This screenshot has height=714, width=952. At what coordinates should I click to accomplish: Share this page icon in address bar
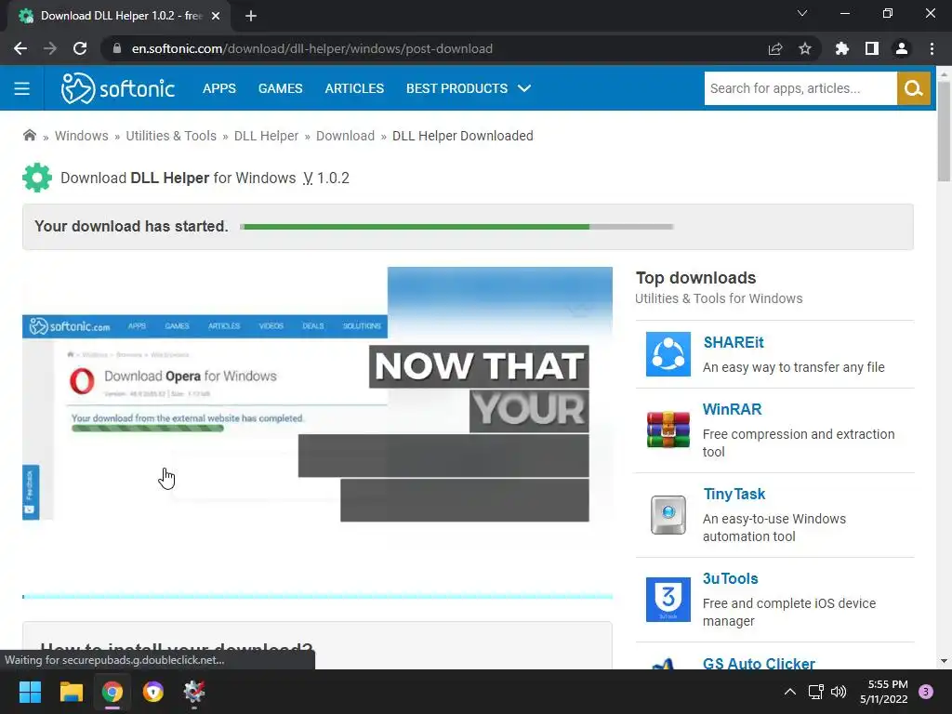[775, 48]
